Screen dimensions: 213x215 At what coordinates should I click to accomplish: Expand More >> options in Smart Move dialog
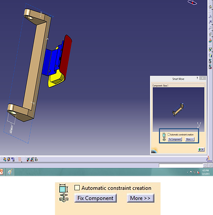[189, 139]
